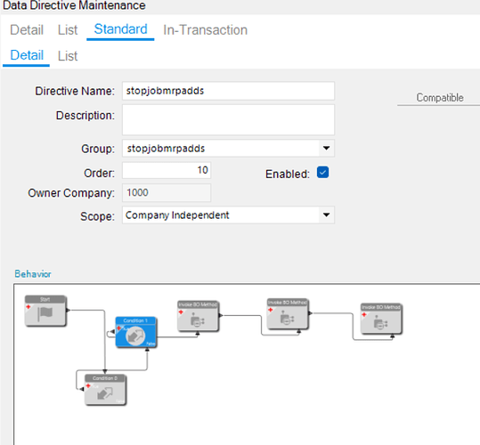This screenshot has height=445, width=480.
Task: Click the empty Description text box
Action: (228, 119)
